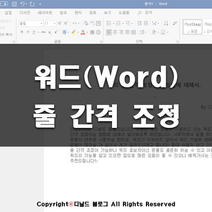Align text to the right
The width and height of the screenshot is (212, 212).
(121, 32)
